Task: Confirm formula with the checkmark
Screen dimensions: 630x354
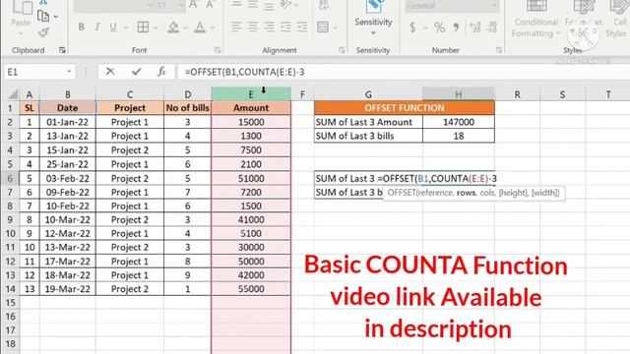Action: coord(137,72)
